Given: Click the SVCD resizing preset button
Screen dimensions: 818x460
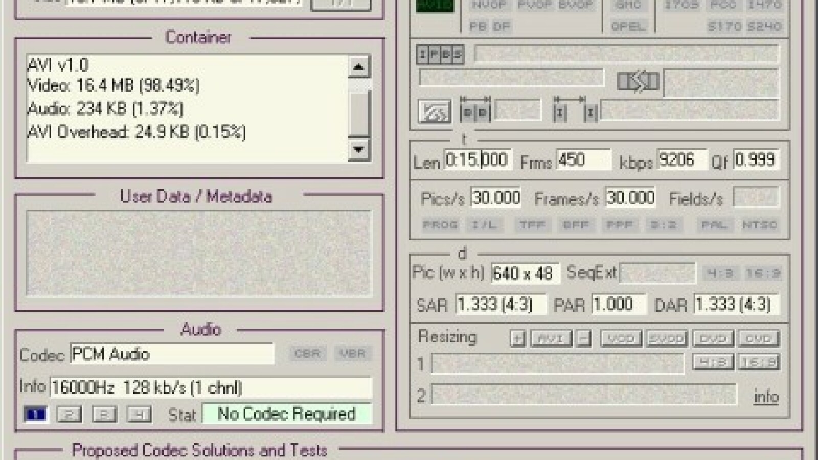Looking at the screenshot, I should coord(666,338).
